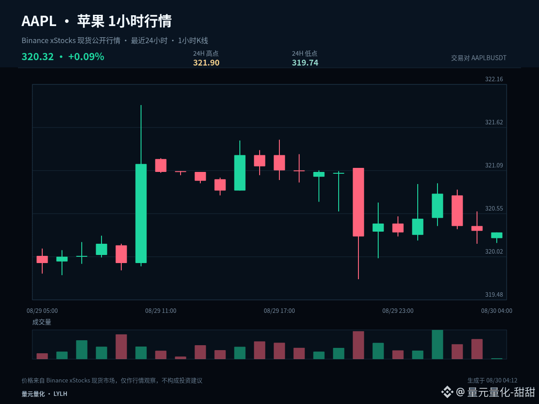Click the footer brand "量元量化 · LYLH"

[44, 394]
